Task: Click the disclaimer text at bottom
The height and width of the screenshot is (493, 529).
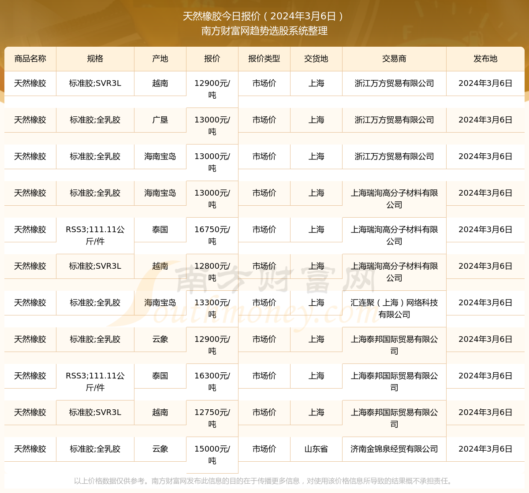Action: tap(264, 481)
